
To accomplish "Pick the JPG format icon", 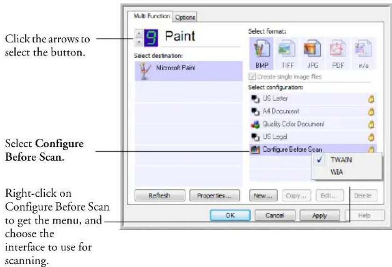I will (312, 48).
